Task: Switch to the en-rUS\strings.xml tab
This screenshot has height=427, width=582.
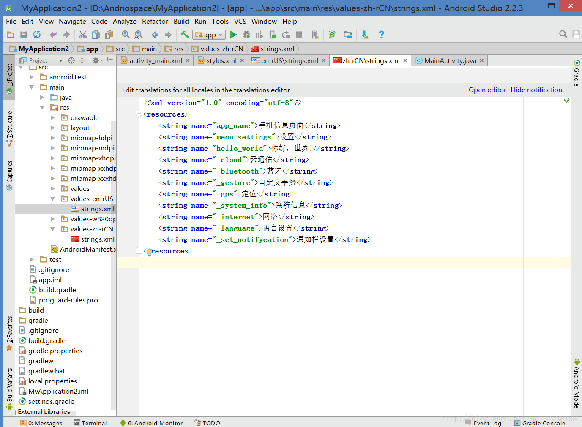Action: [x=290, y=60]
